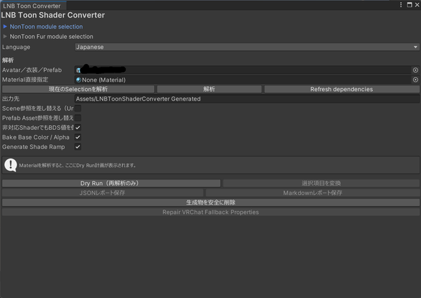Click the 選択項目を変換 button
Viewport: 421px width, 298px height.
click(x=321, y=184)
